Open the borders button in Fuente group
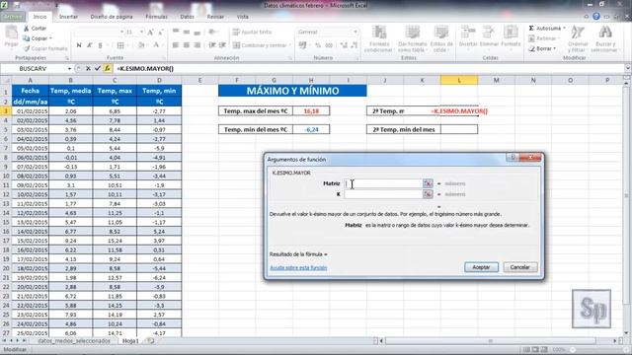The image size is (632, 355). pyautogui.click(x=120, y=45)
